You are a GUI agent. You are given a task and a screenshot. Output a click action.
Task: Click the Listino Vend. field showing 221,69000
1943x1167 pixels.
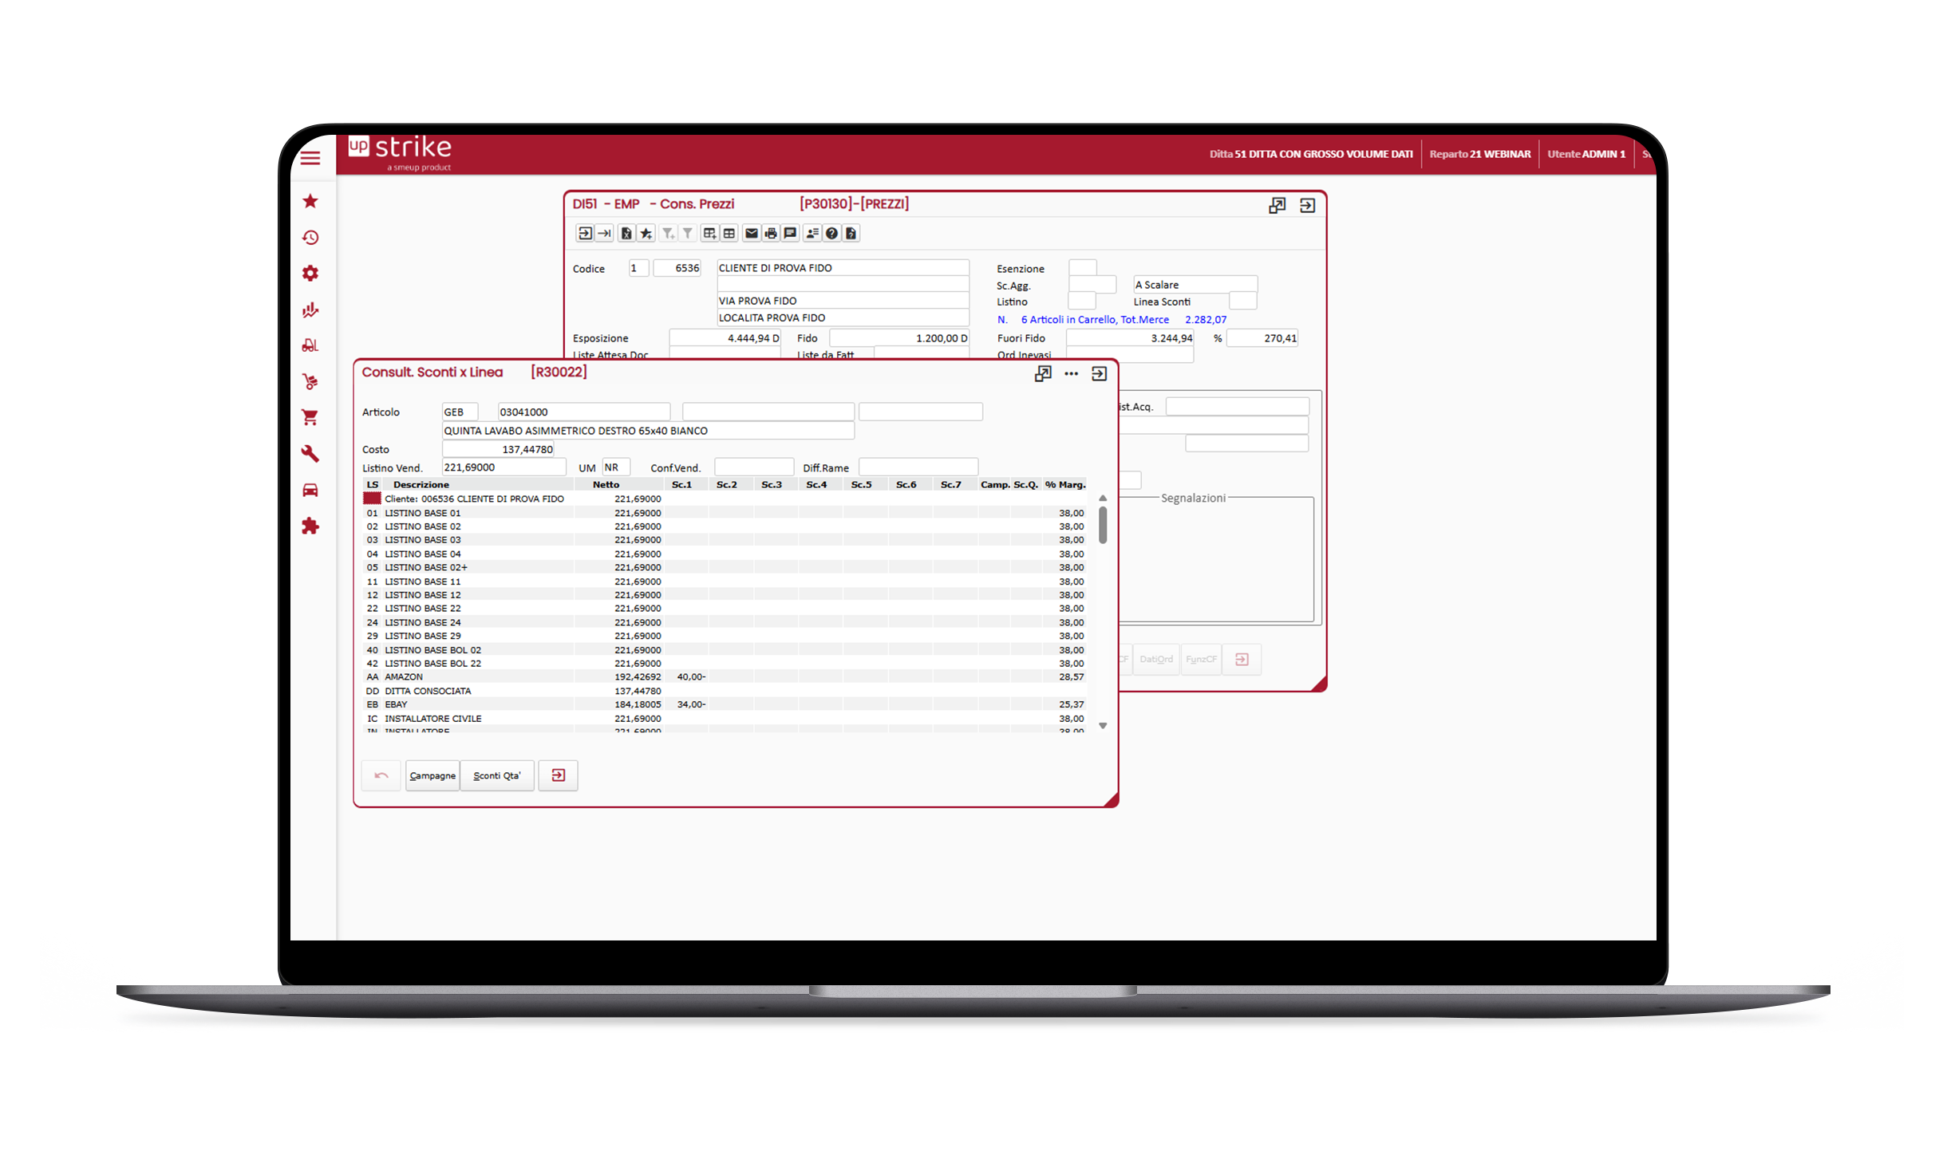[504, 468]
